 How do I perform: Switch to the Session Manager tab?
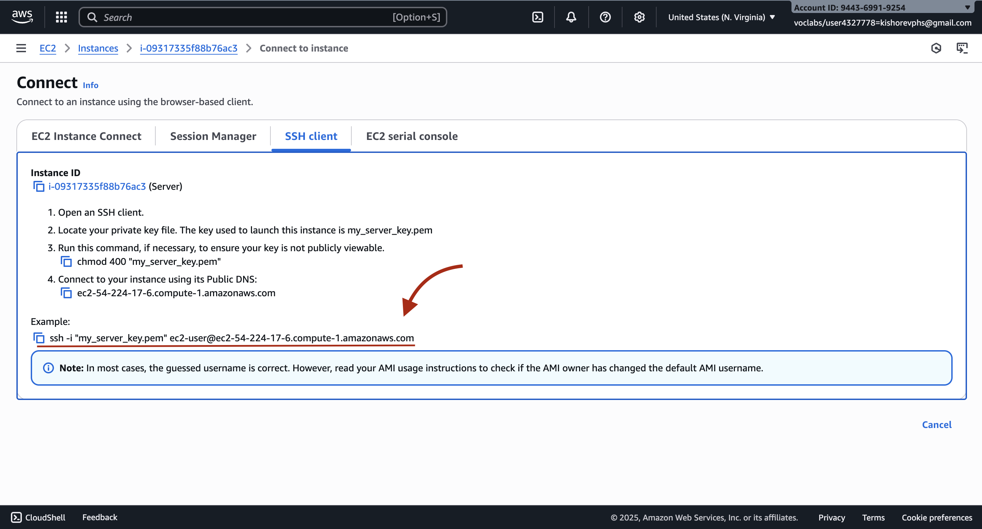point(213,136)
